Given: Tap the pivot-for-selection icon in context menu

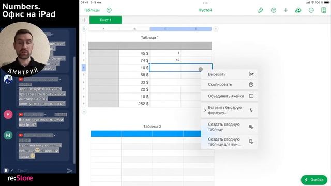Looking at the screenshot, I should click(x=251, y=142).
